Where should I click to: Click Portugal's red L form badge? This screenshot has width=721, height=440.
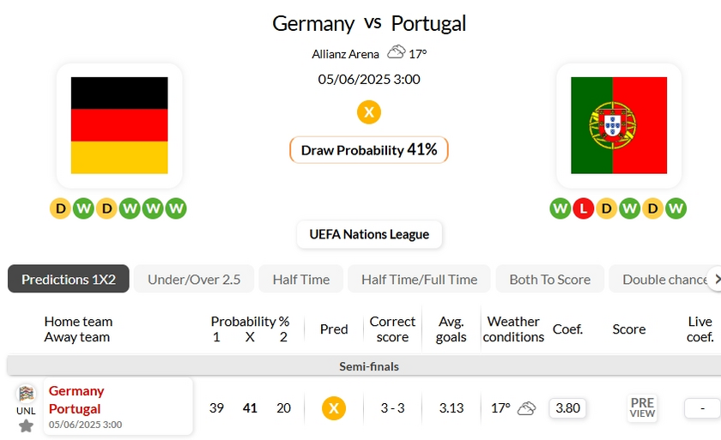pyautogui.click(x=584, y=208)
